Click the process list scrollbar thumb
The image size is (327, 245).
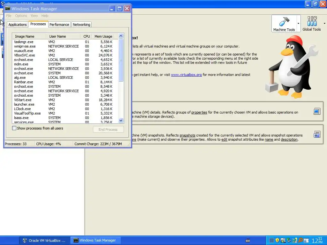pyautogui.click(x=121, y=60)
